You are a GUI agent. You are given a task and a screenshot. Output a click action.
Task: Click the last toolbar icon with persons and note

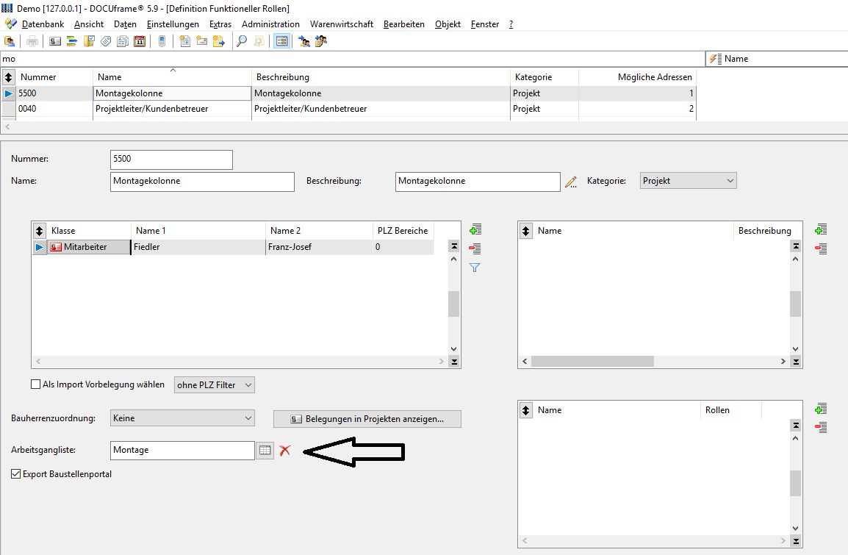tap(321, 41)
